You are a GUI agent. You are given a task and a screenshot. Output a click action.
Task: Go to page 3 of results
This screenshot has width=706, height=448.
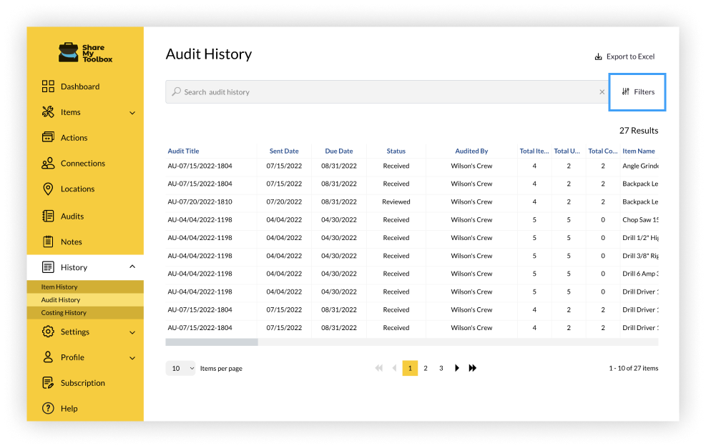click(441, 368)
